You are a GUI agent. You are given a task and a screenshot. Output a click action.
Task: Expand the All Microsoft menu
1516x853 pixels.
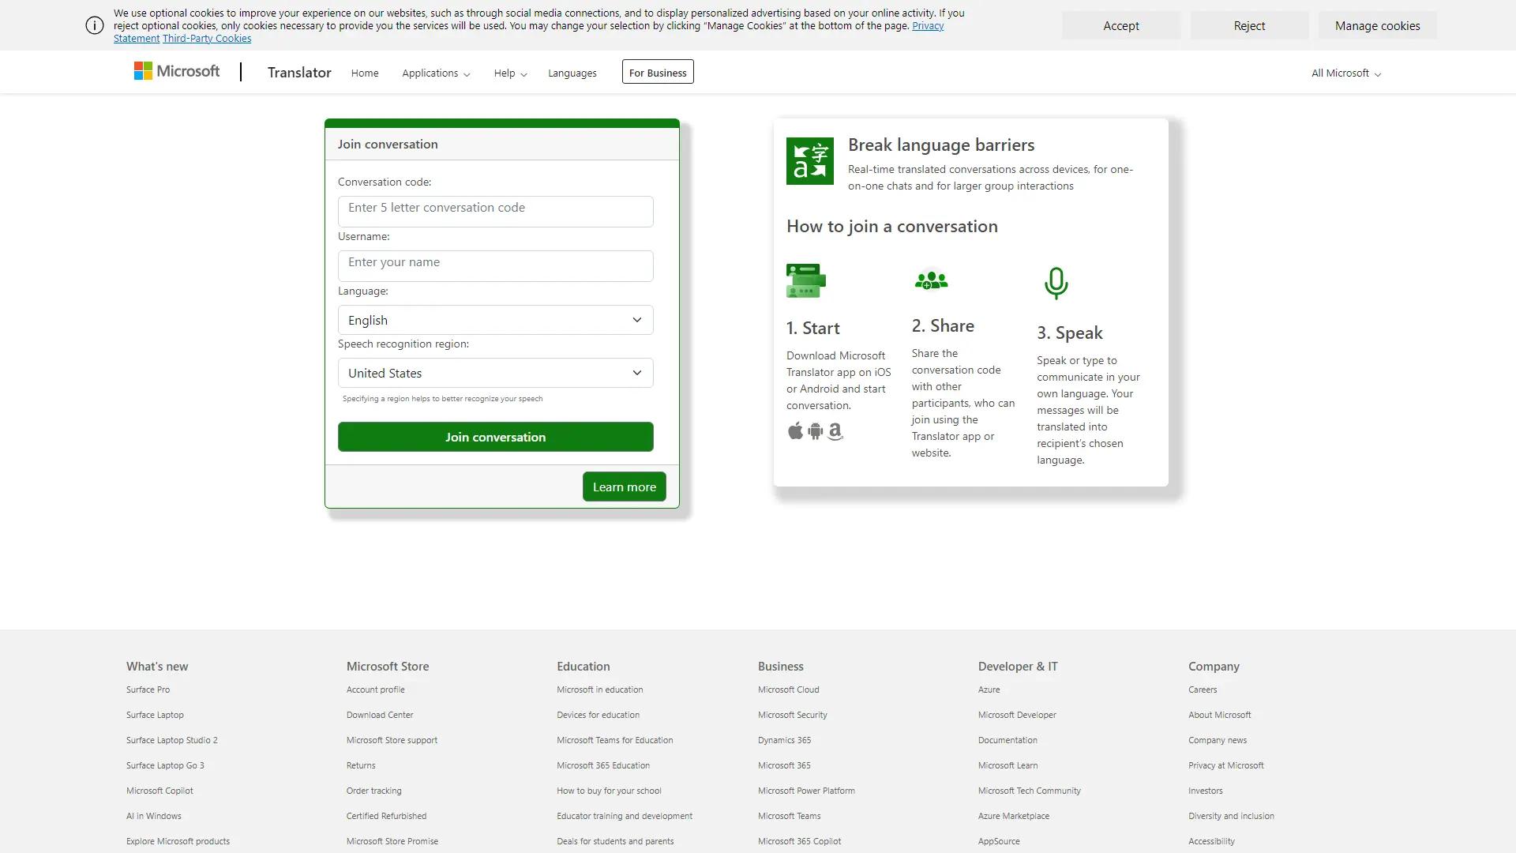pyautogui.click(x=1346, y=73)
